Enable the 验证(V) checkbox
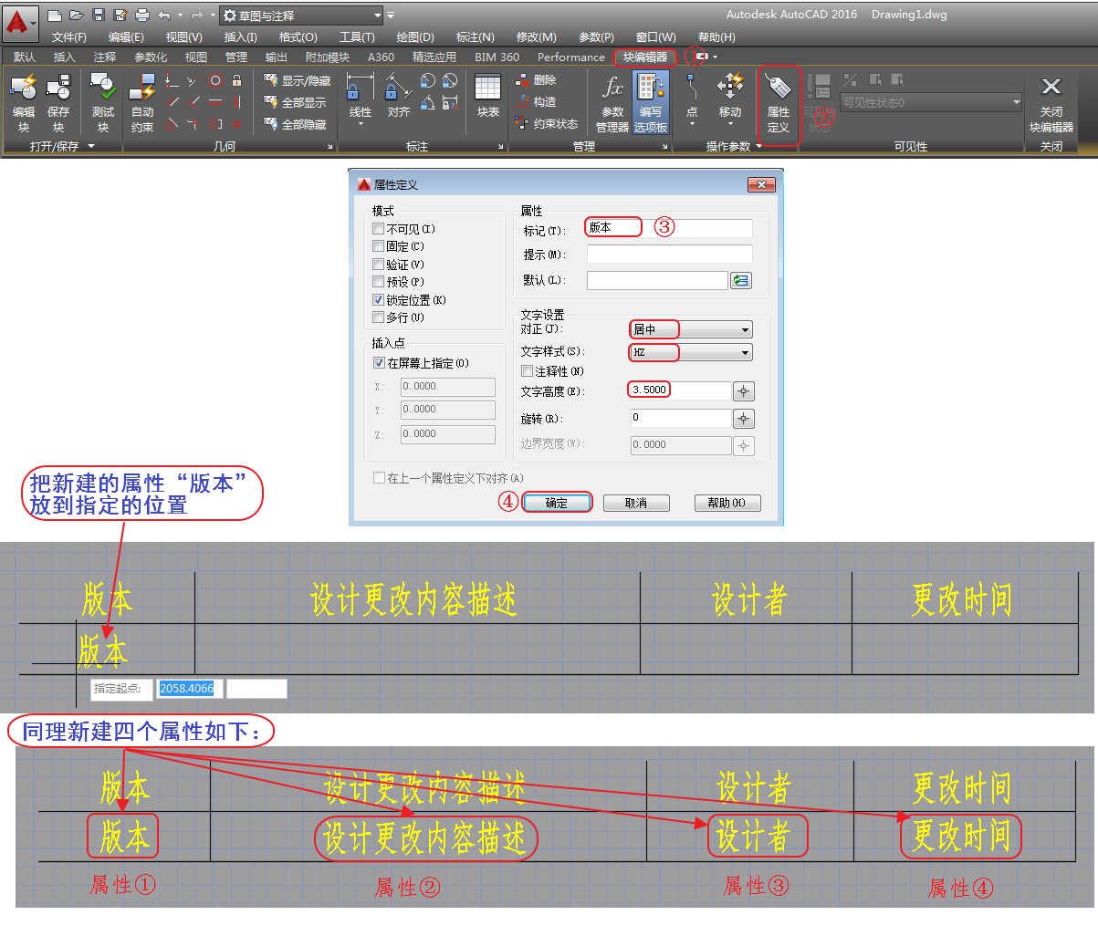 (x=378, y=265)
